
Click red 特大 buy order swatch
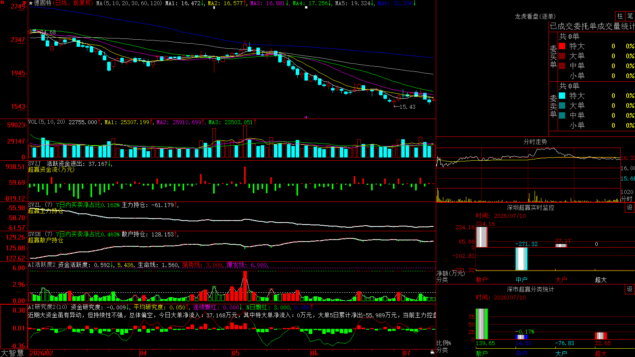coord(562,46)
